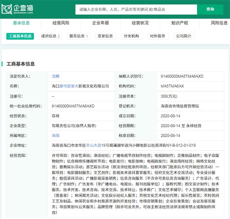230x219 pixels.
Task: Click the 查询 search button
Action: 210,10
